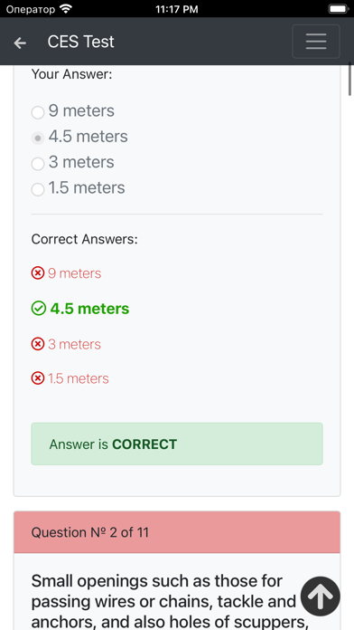Click the green checkmark beside 4.5 meters
Viewport: 354px width, 630px height.
tap(38, 309)
